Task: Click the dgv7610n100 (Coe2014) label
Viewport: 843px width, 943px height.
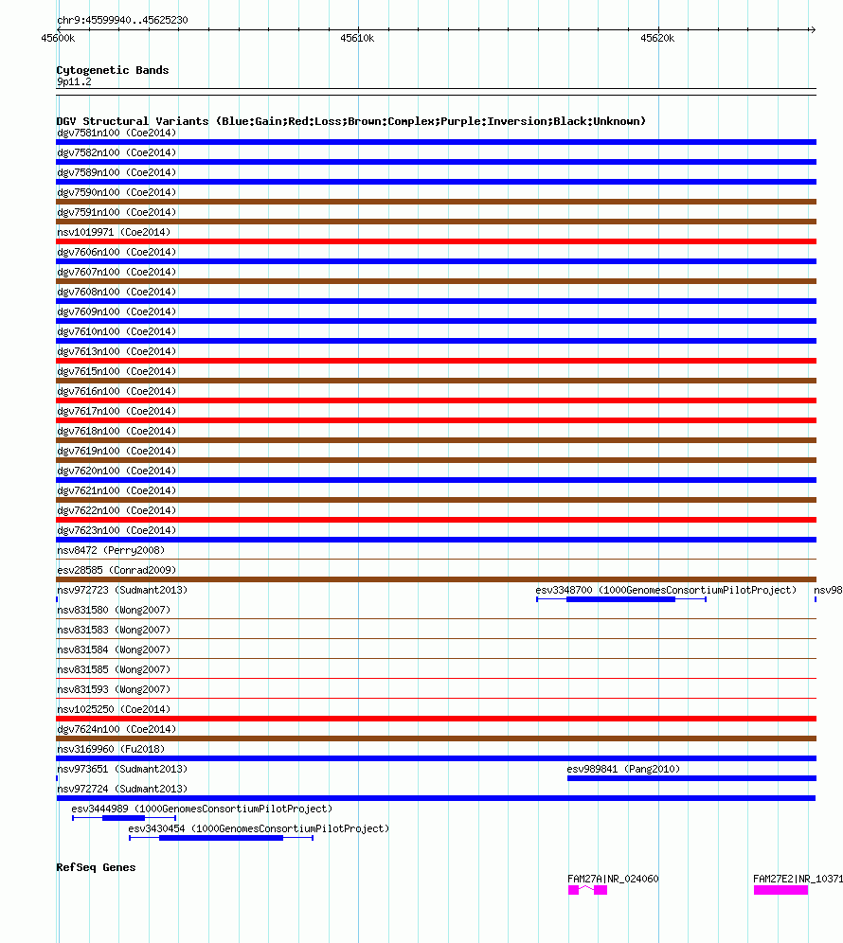Action: click(117, 331)
